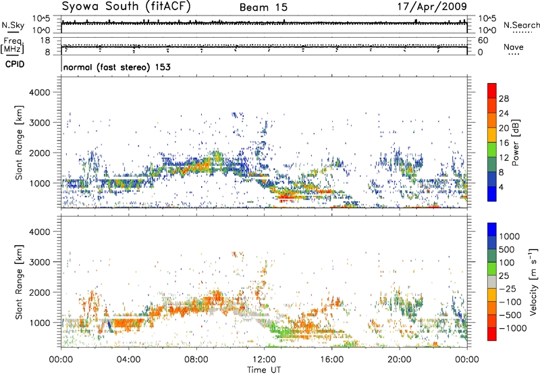Viewport: 540px width, 374px height.
Task: Click the 'Power [dB]' colorbar label
Action: click(x=515, y=142)
